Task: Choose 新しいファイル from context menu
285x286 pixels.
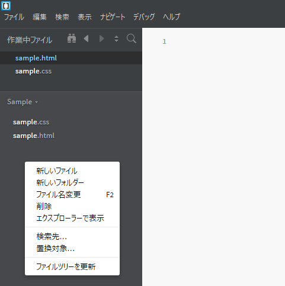Action: coord(72,171)
